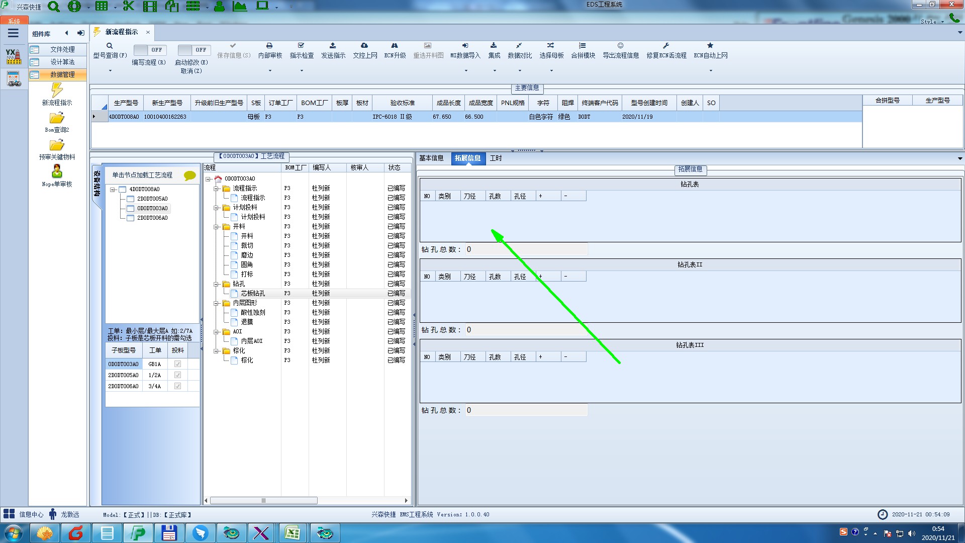965x543 pixels.
Task: Open Bom查询2 folder icon
Action: pos(57,118)
